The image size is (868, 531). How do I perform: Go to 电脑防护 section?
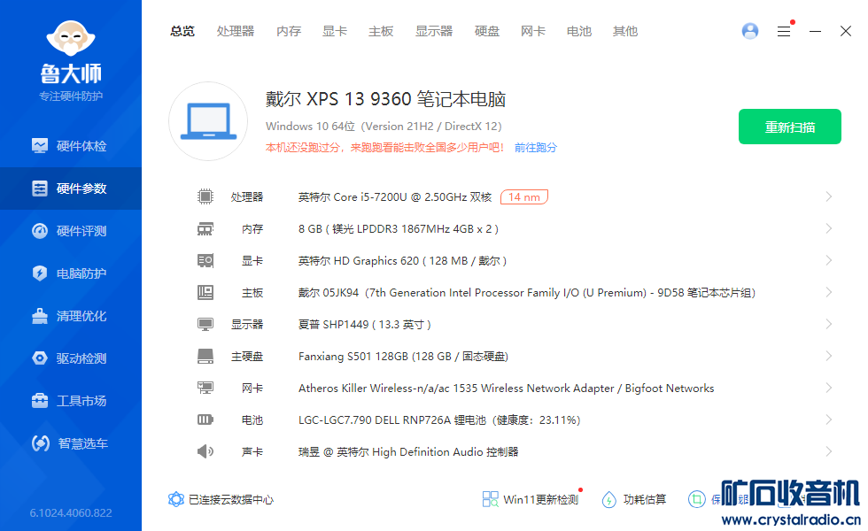point(70,273)
